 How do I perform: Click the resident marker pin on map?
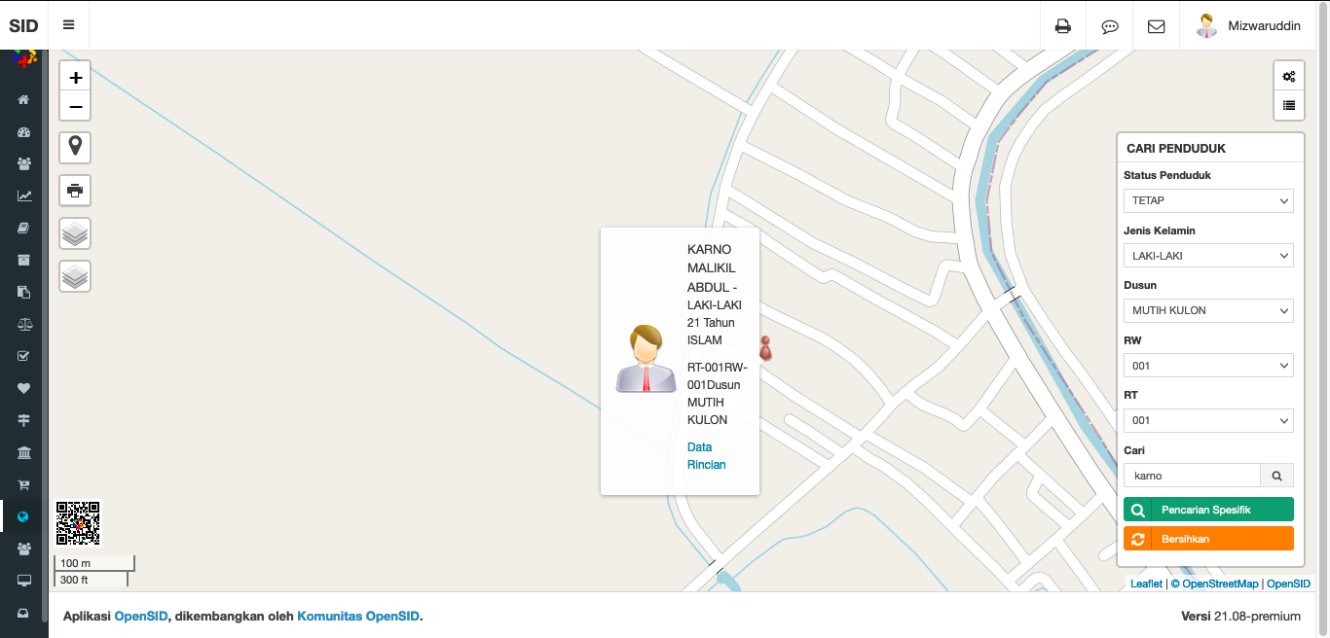[765, 348]
